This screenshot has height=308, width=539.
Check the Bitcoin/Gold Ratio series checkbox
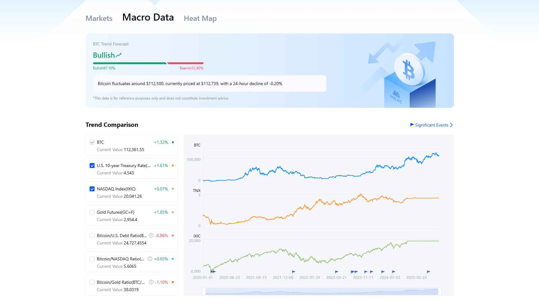point(92,282)
